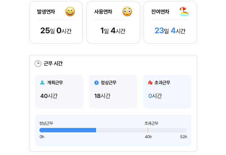This screenshot has width=226, height=155.
Task: Click the 0h label at bar start
Action: click(x=42, y=137)
